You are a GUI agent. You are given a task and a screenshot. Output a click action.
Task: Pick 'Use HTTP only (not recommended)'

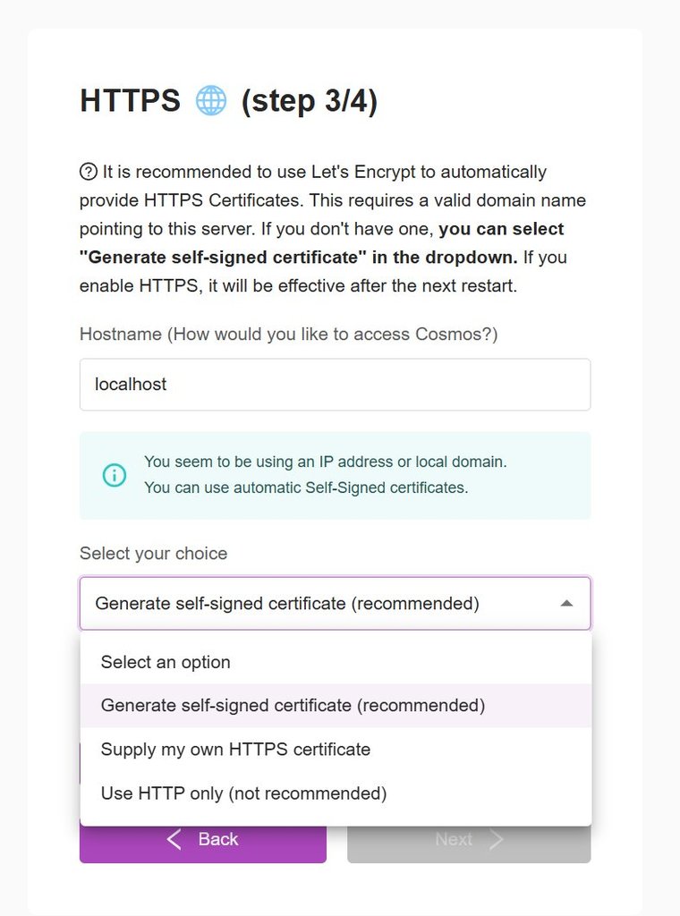click(336, 793)
